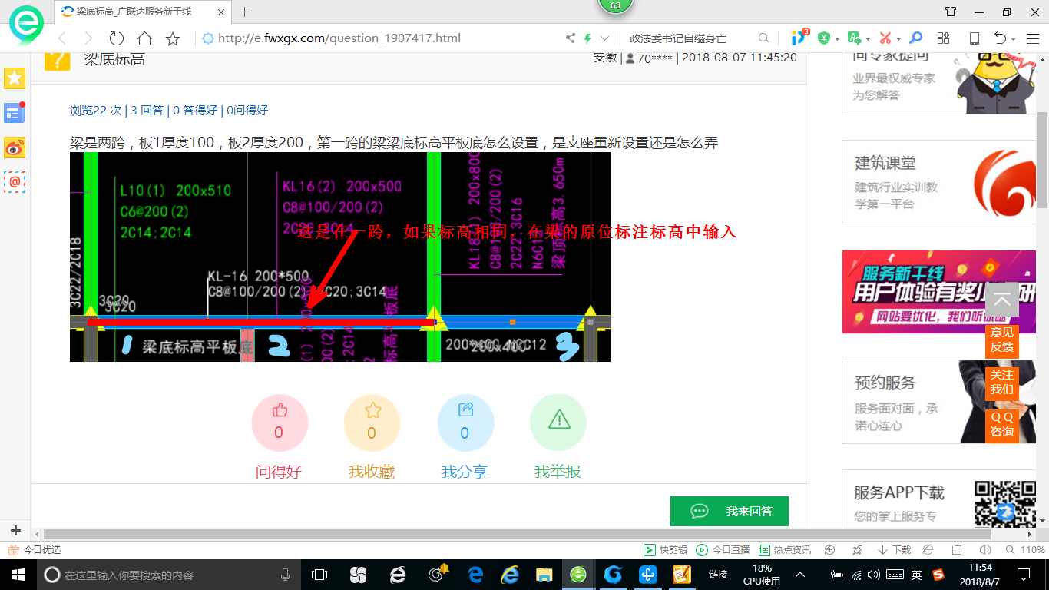This screenshot has height=590, width=1049.
Task: Click the blue key password manager icon
Action: [915, 38]
